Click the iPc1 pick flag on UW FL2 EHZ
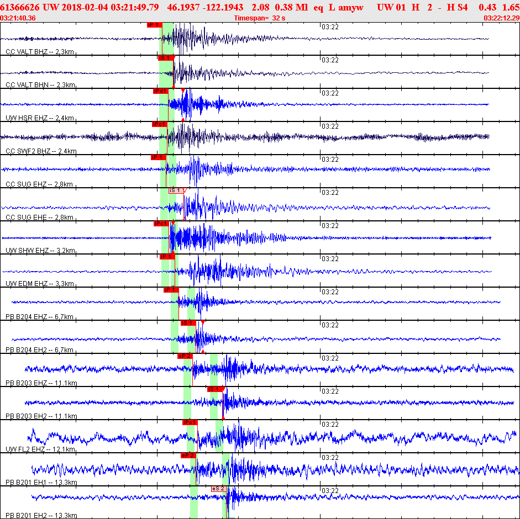The height and width of the screenshot is (519, 520). 190,422
